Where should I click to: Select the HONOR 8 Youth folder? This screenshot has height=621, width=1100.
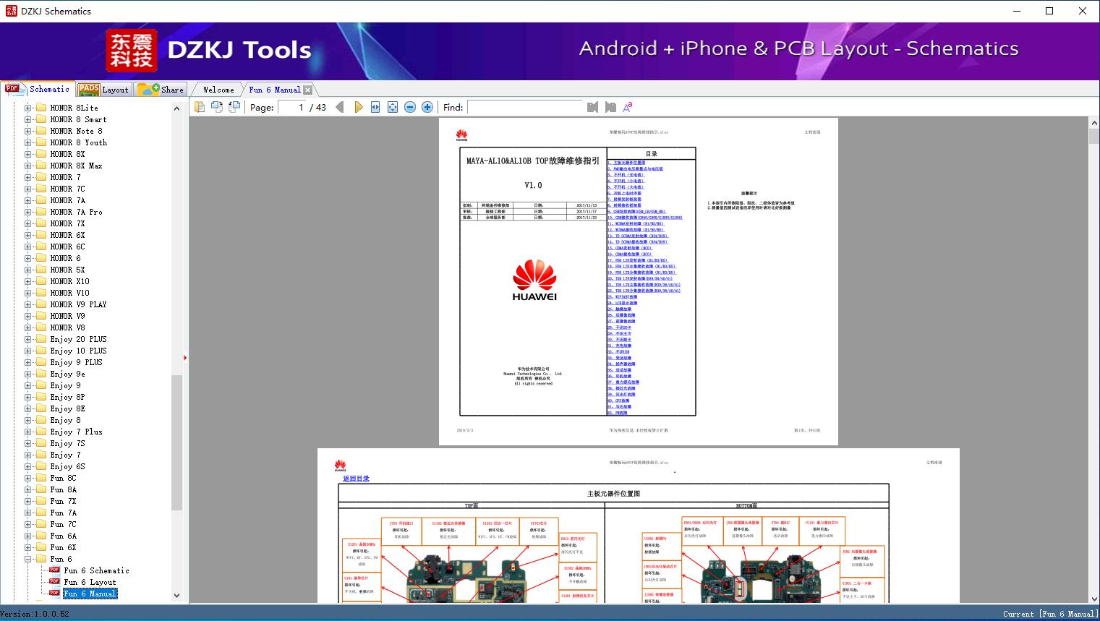click(x=78, y=142)
